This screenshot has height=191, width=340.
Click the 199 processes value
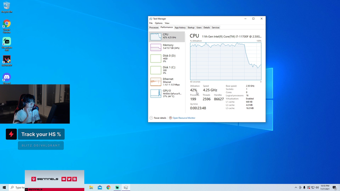[x=193, y=99]
